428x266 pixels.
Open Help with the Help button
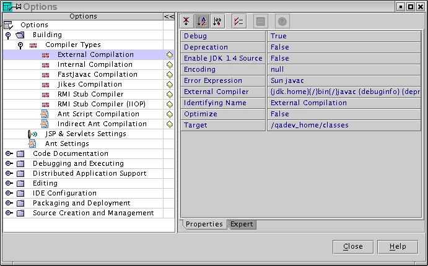(398, 246)
